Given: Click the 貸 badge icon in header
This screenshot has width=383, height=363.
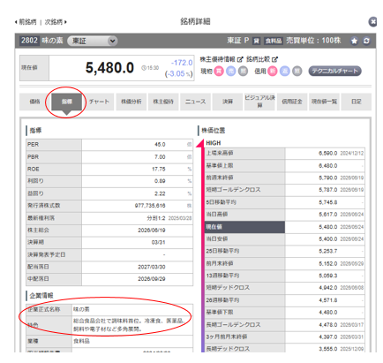Looking at the screenshot, I should pos(257,41).
